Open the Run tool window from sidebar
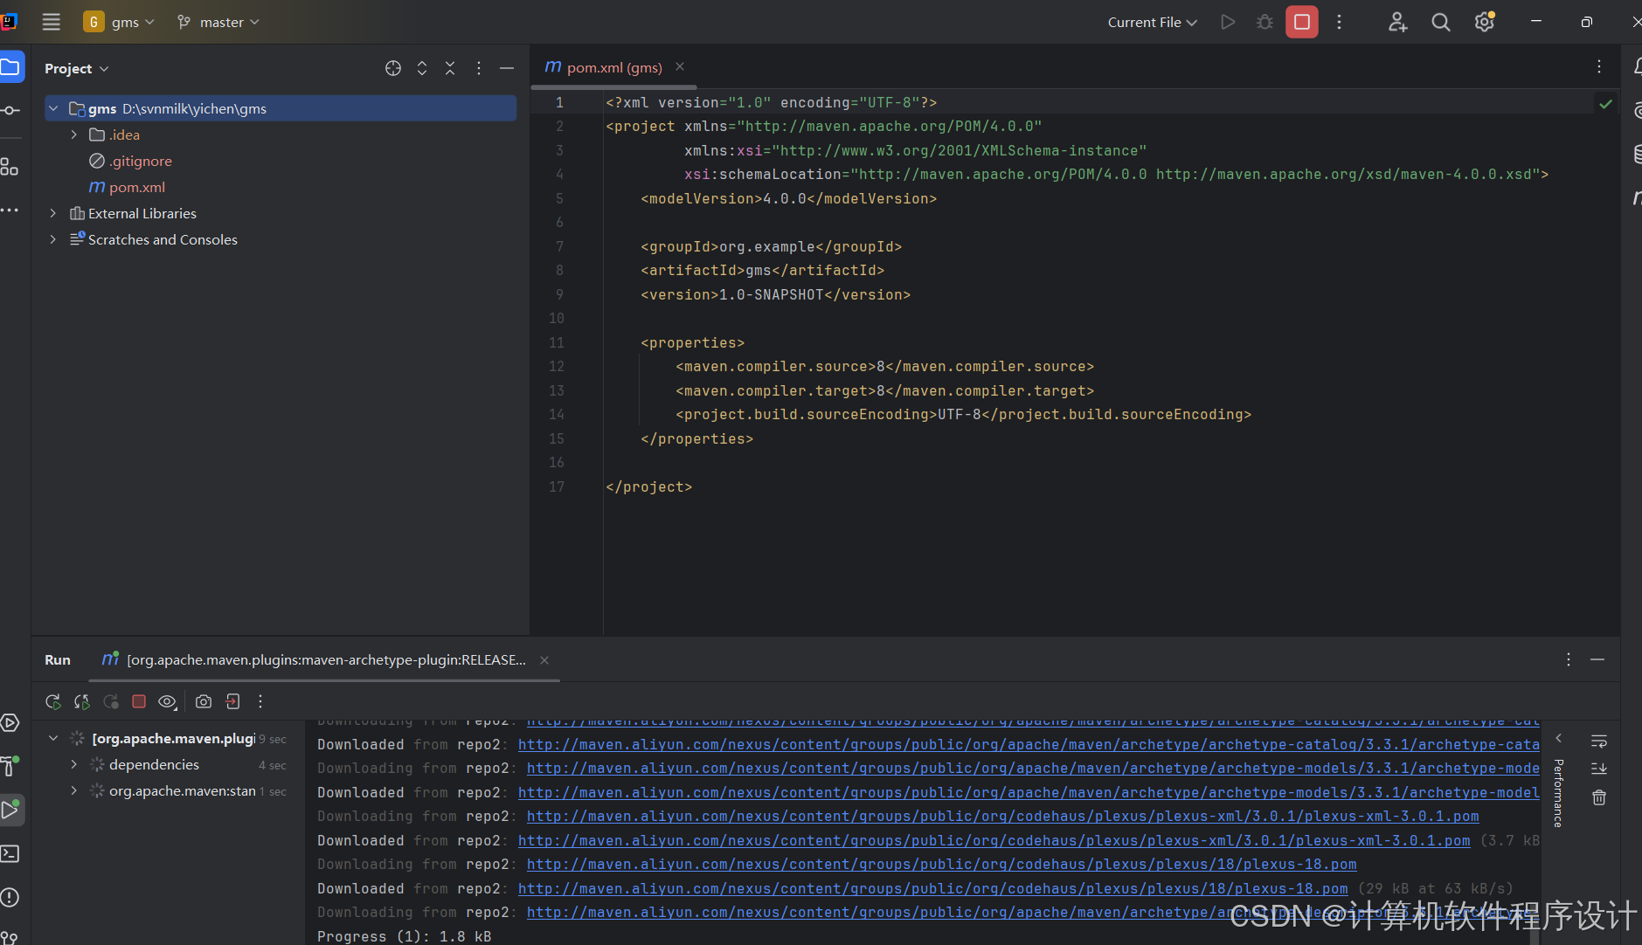 click(x=11, y=810)
